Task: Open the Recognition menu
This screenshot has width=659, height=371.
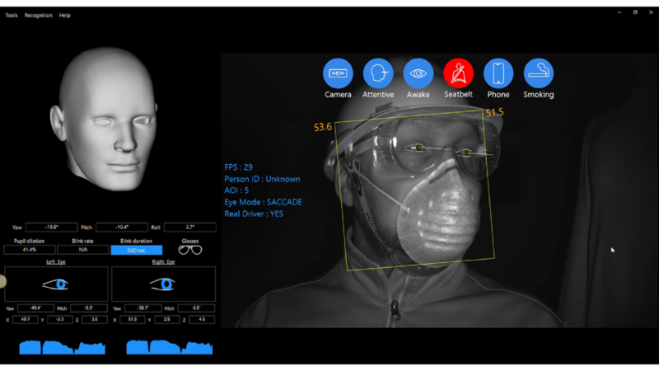Action: (39, 16)
